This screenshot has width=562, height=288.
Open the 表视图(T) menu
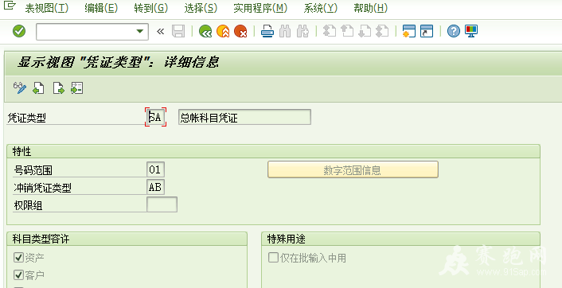click(x=47, y=8)
